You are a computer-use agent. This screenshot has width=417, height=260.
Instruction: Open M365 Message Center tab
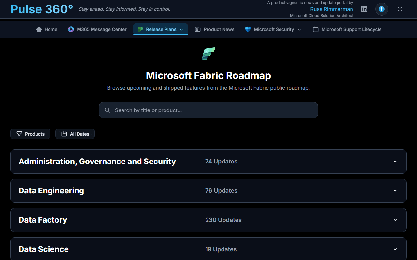coord(97,29)
